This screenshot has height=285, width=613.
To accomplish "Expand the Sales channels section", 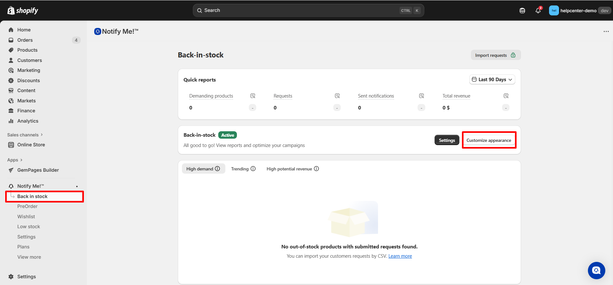I will [x=25, y=135].
